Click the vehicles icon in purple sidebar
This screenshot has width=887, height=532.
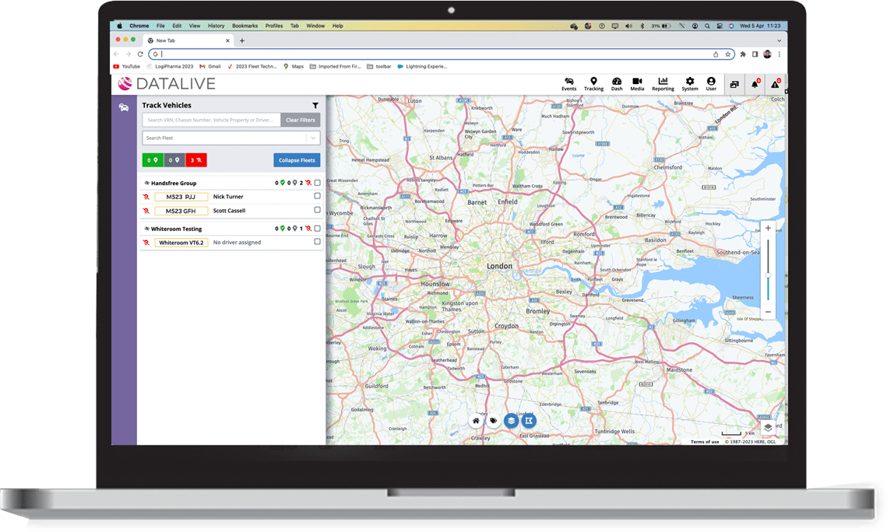click(x=123, y=107)
